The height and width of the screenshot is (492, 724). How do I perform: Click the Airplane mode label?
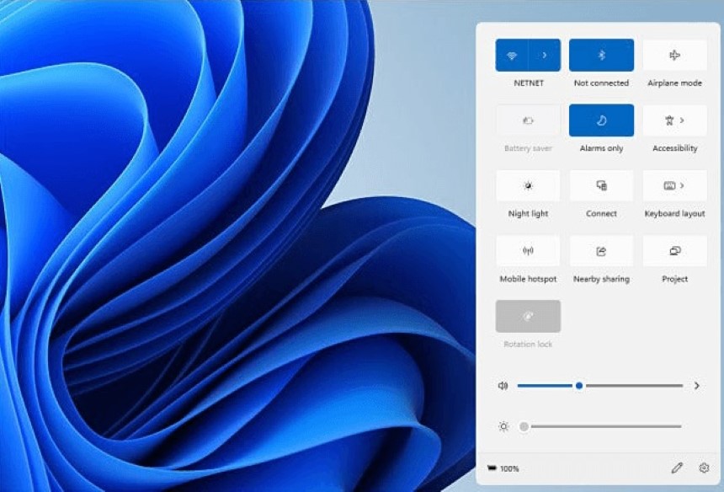coord(674,83)
